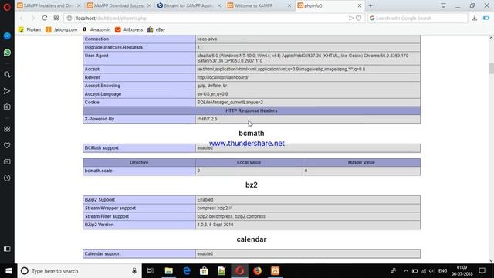Click the Calendar support row label
The height and width of the screenshot is (278, 494).
103,254
